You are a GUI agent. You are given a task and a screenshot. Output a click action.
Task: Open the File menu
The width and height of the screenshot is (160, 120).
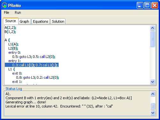(6, 12)
